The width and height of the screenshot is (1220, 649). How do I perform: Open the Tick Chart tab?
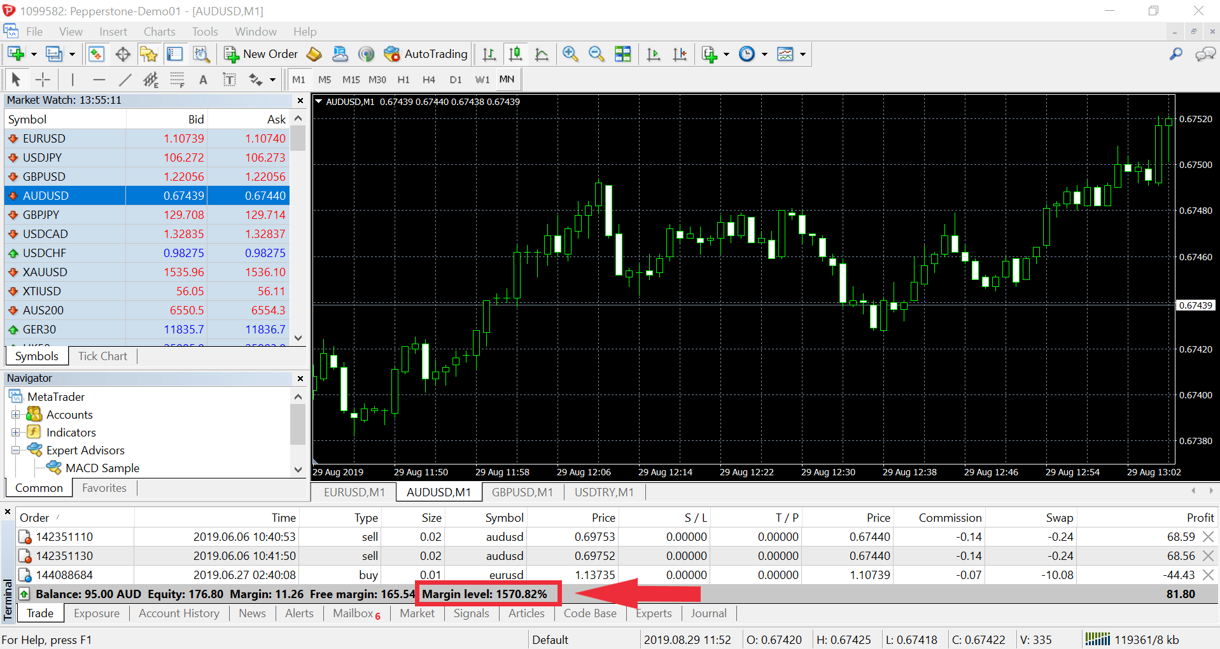(102, 356)
